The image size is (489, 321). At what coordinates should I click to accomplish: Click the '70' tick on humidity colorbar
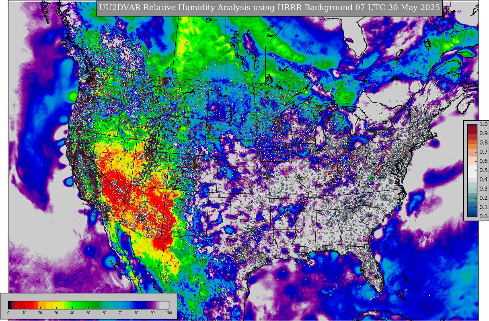tap(121, 313)
